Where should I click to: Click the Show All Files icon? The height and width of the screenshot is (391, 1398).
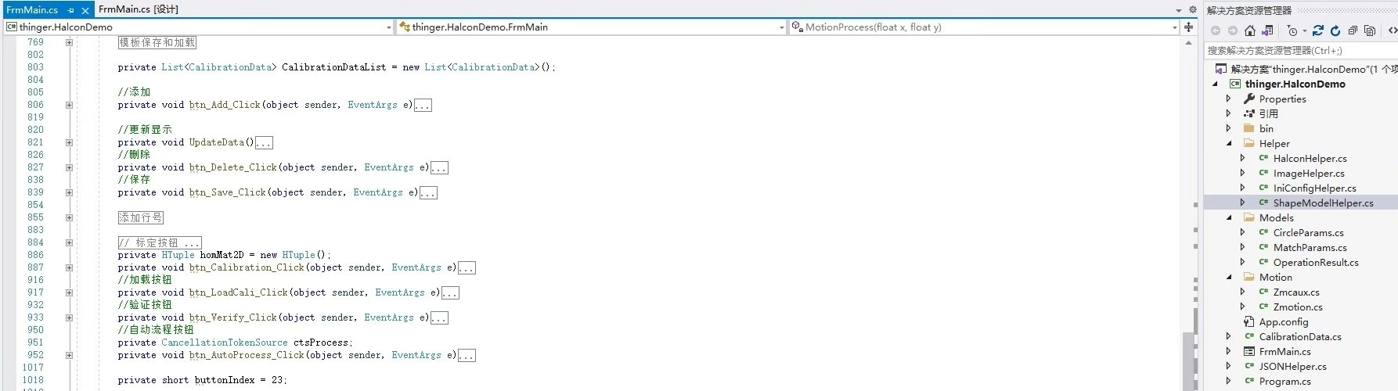[x=1370, y=30]
